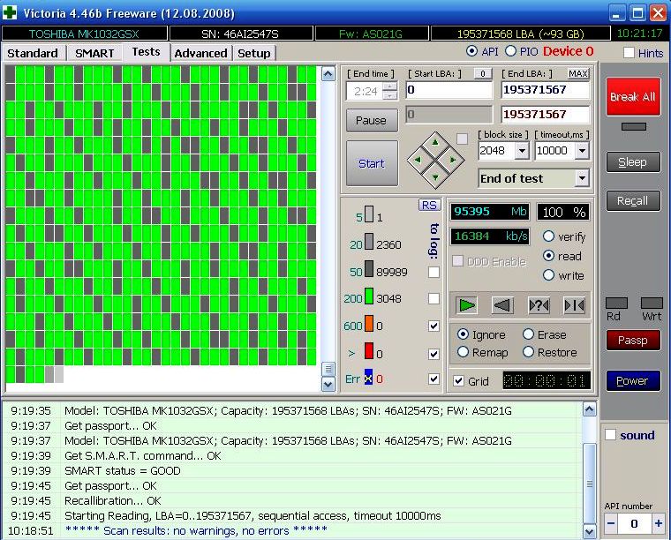671x540 pixels.
Task: Click the random seek ?▶◀ button
Action: tap(539, 305)
